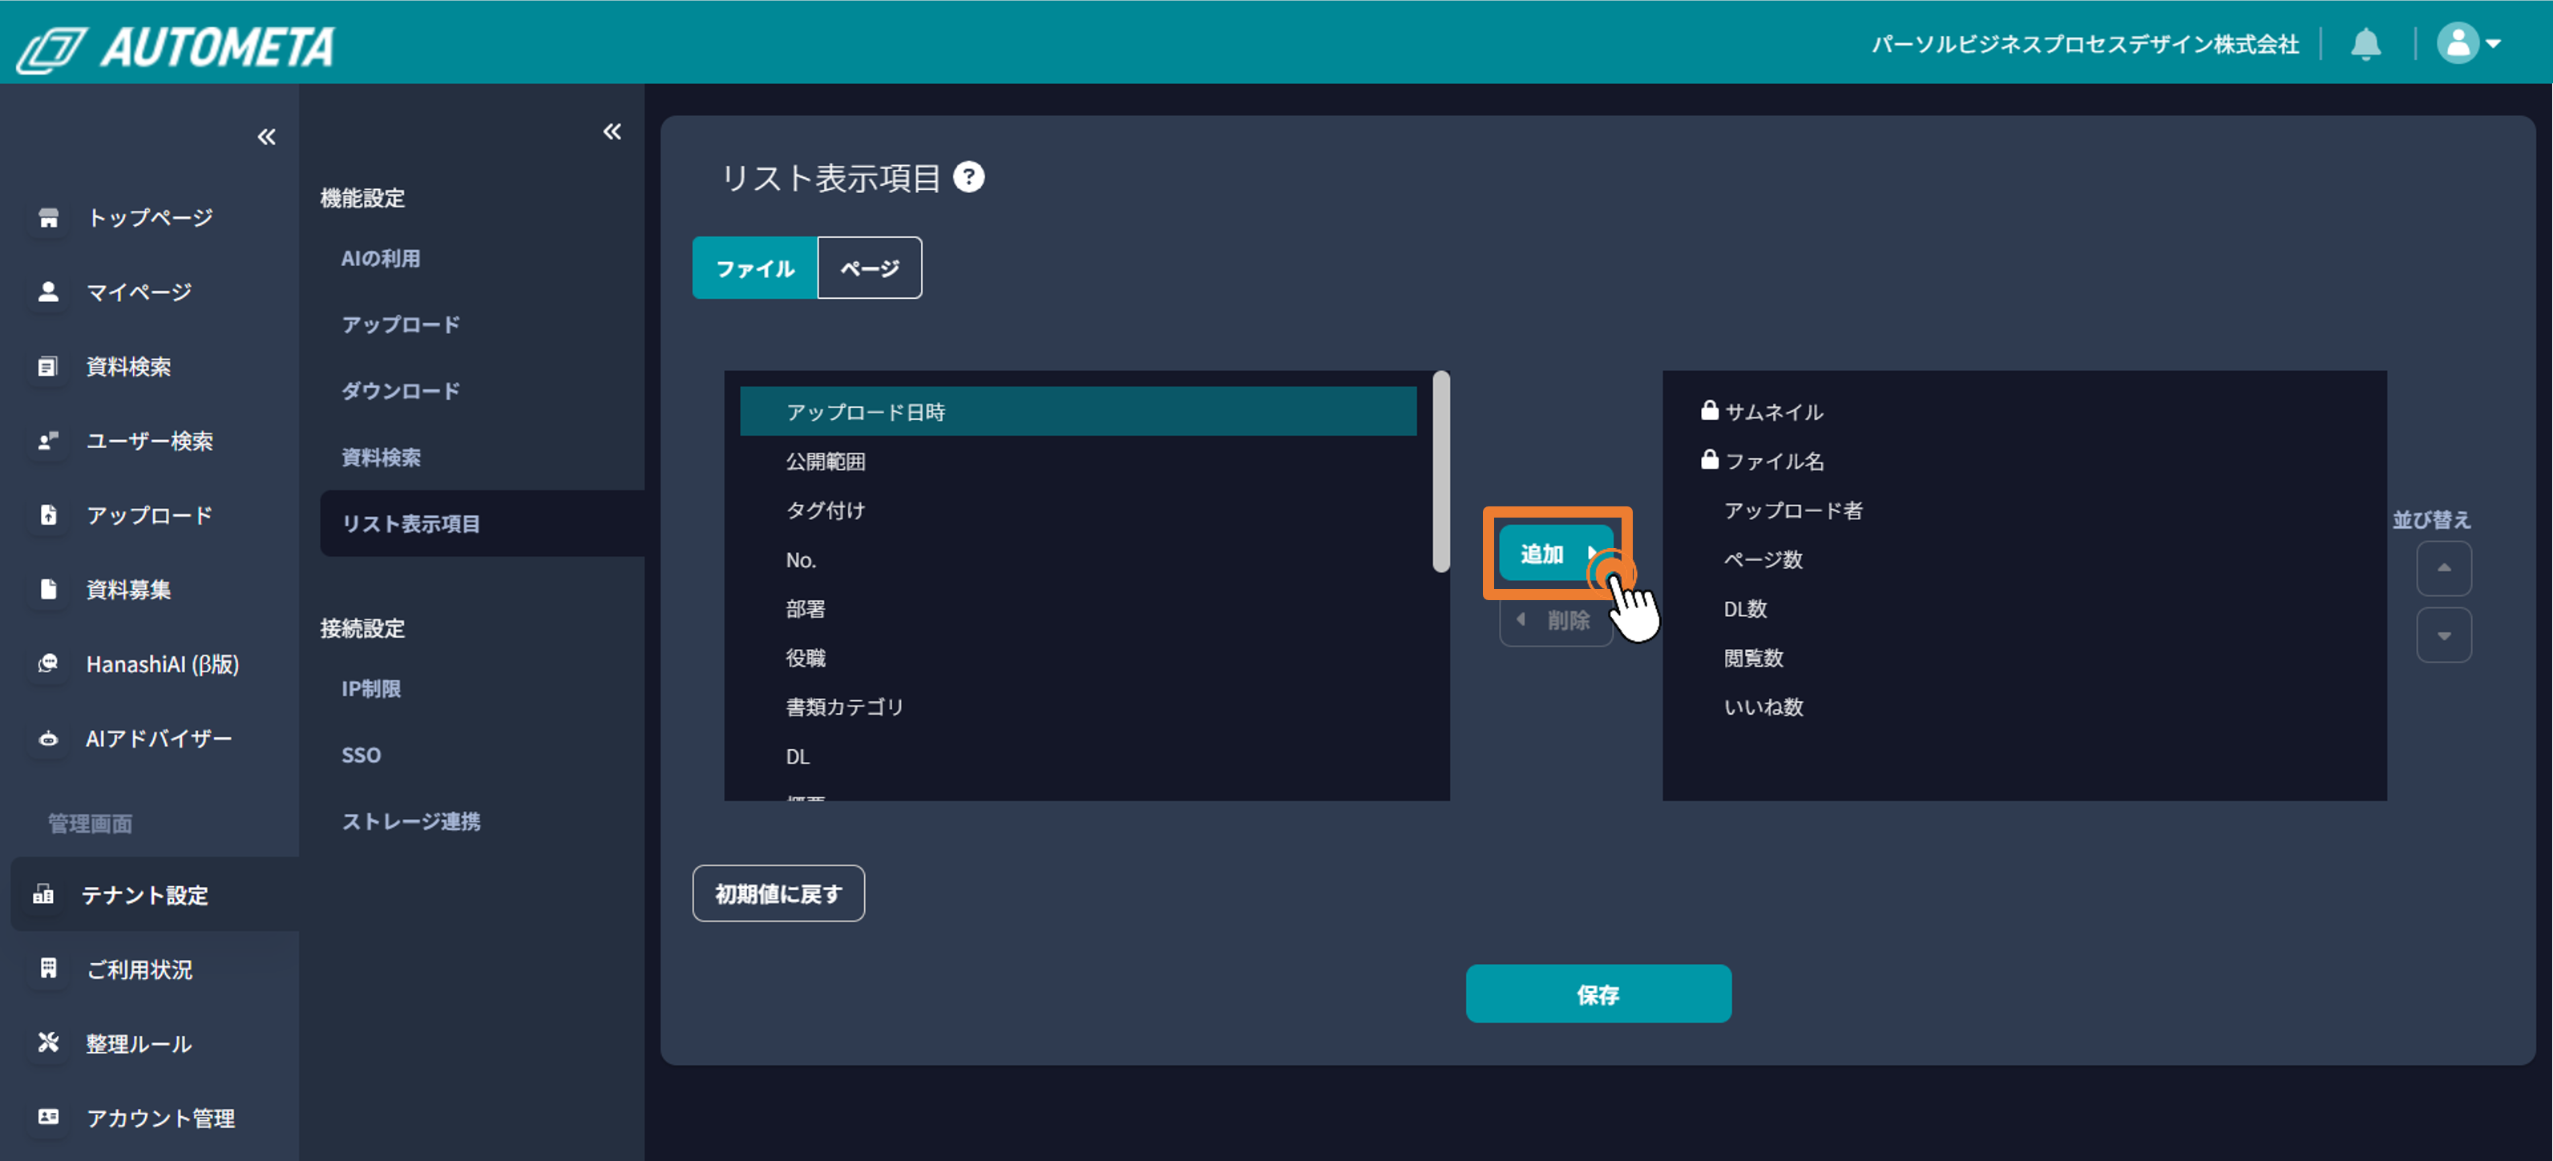Switch to the ファイル tab
The width and height of the screenshot is (2553, 1161).
tap(755, 268)
